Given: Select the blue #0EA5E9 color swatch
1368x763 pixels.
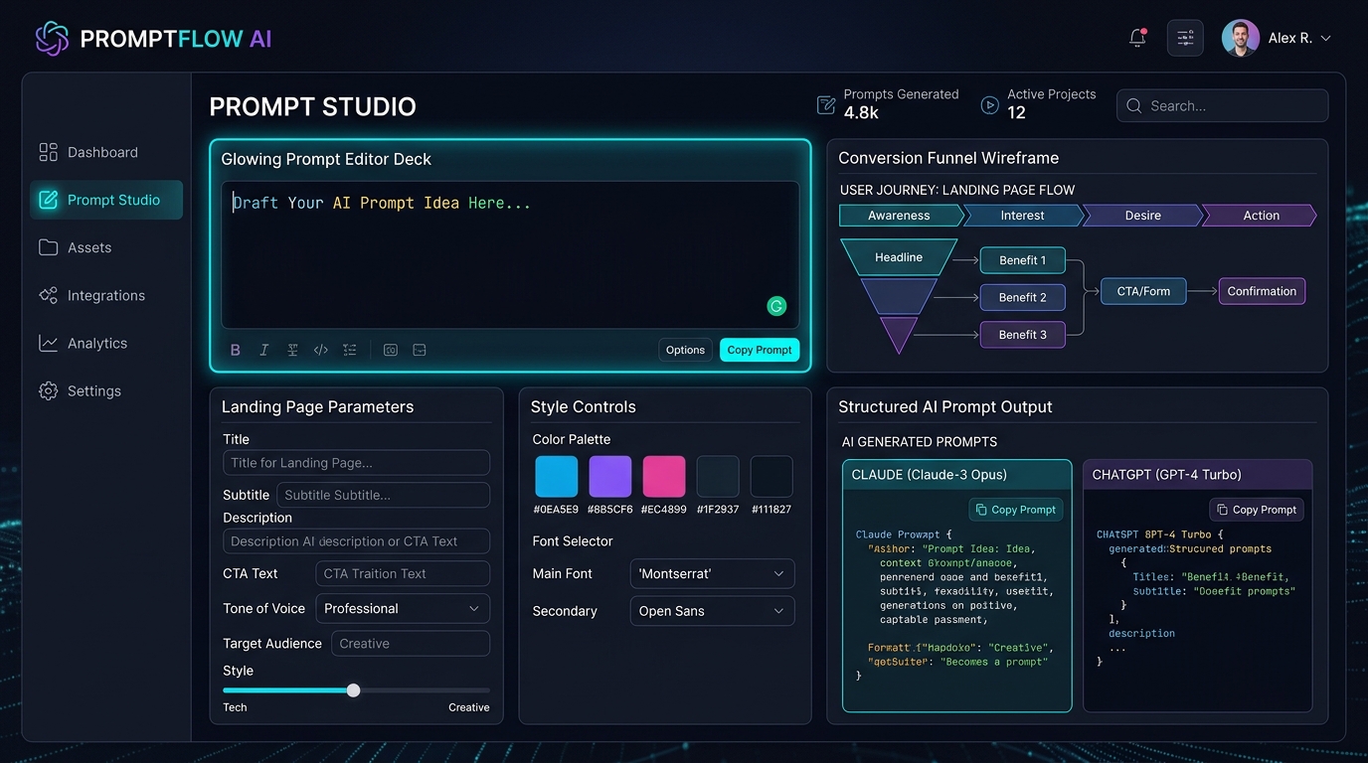Looking at the screenshot, I should coord(556,476).
